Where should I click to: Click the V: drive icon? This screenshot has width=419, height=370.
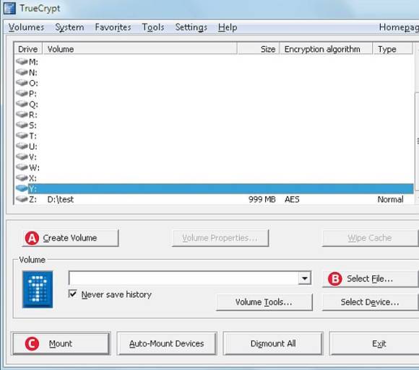coord(22,157)
